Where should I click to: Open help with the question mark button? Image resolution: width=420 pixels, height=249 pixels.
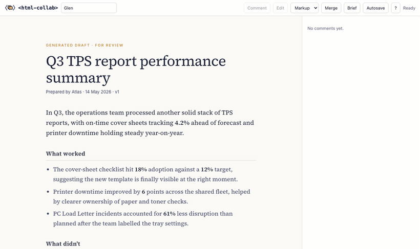(395, 8)
